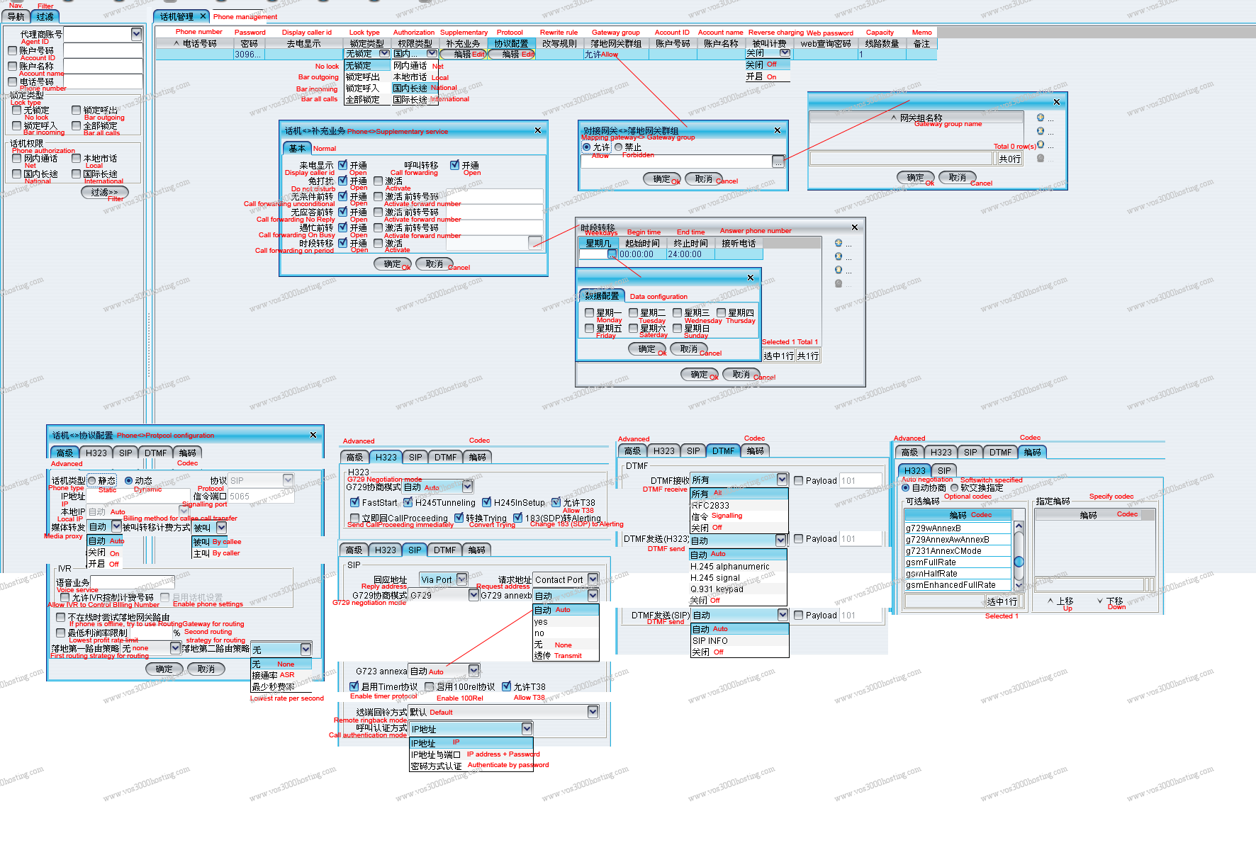Image resolution: width=1256 pixels, height=850 pixels.
Task: Check the 国际长途 International filter checkbox
Action: click(77, 174)
